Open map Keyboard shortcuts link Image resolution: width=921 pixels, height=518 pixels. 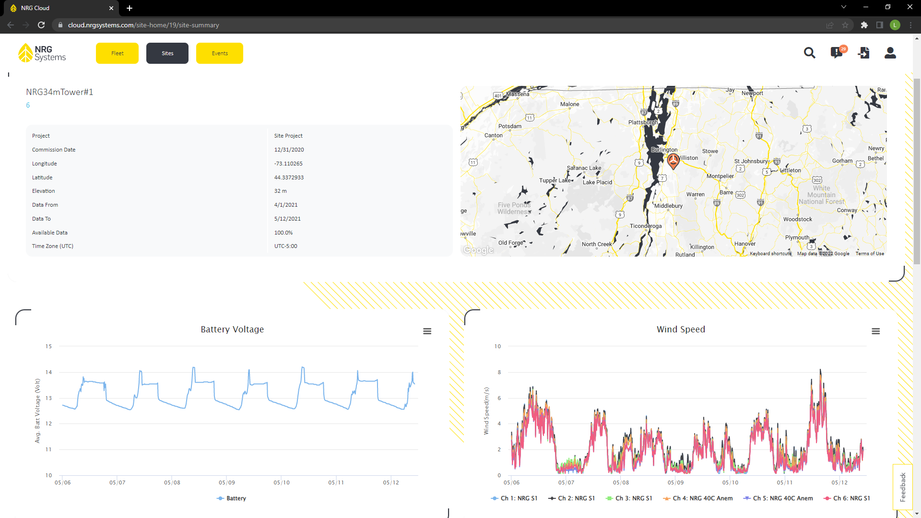click(x=770, y=254)
